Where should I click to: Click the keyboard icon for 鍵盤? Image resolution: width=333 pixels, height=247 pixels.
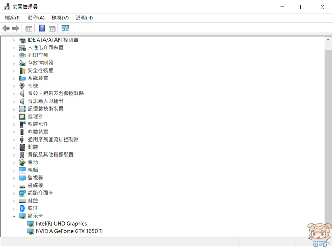point(22,200)
